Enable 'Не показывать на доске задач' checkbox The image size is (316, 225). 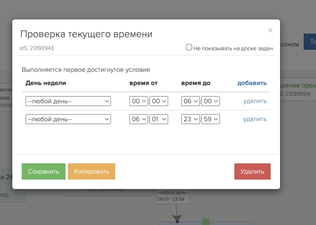pyautogui.click(x=189, y=47)
